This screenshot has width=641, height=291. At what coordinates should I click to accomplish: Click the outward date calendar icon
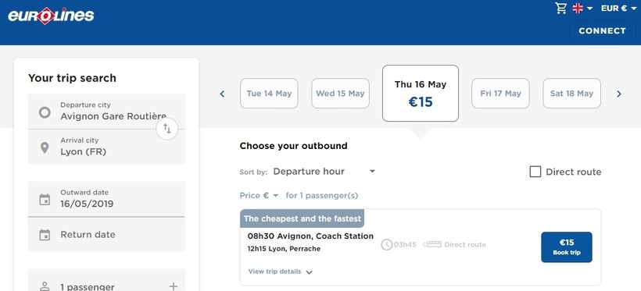point(45,199)
